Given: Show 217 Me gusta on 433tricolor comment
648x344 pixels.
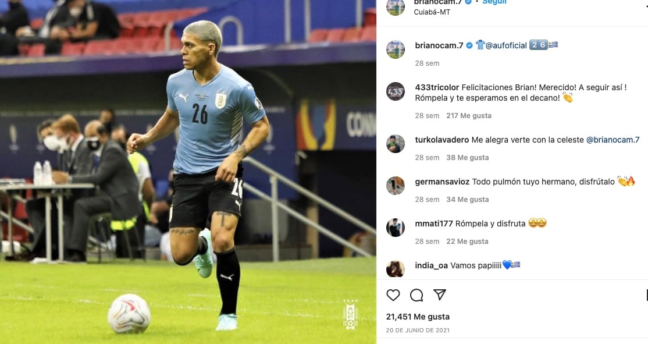Looking at the screenshot, I should click(469, 116).
